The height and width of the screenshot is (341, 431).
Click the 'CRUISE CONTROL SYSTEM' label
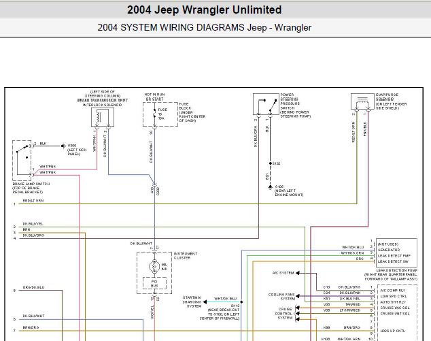click(285, 314)
